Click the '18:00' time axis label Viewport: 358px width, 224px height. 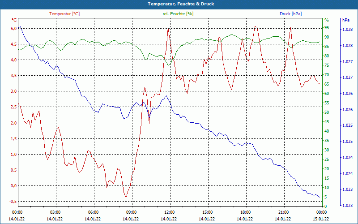point(245,212)
